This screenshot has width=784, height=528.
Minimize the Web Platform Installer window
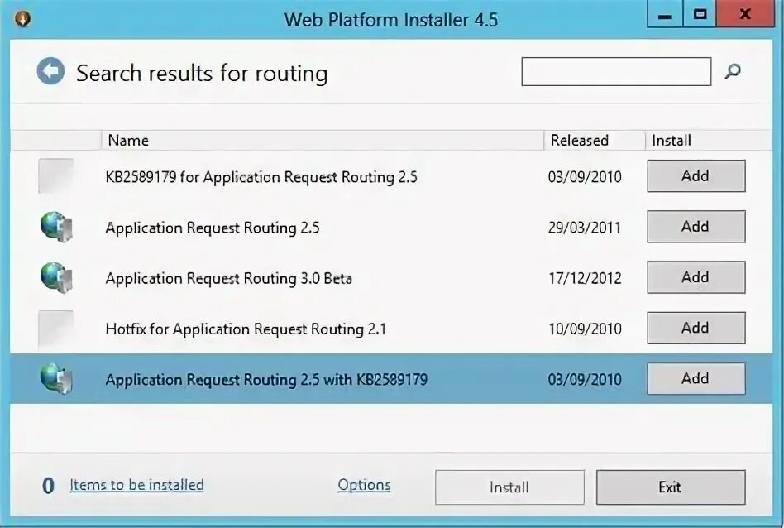click(665, 15)
